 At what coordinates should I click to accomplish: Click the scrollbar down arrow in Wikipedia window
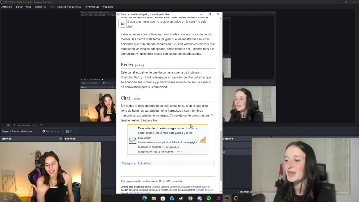click(x=221, y=192)
